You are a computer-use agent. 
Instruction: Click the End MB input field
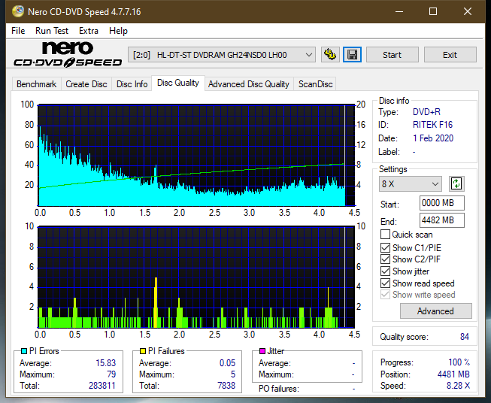click(x=441, y=220)
